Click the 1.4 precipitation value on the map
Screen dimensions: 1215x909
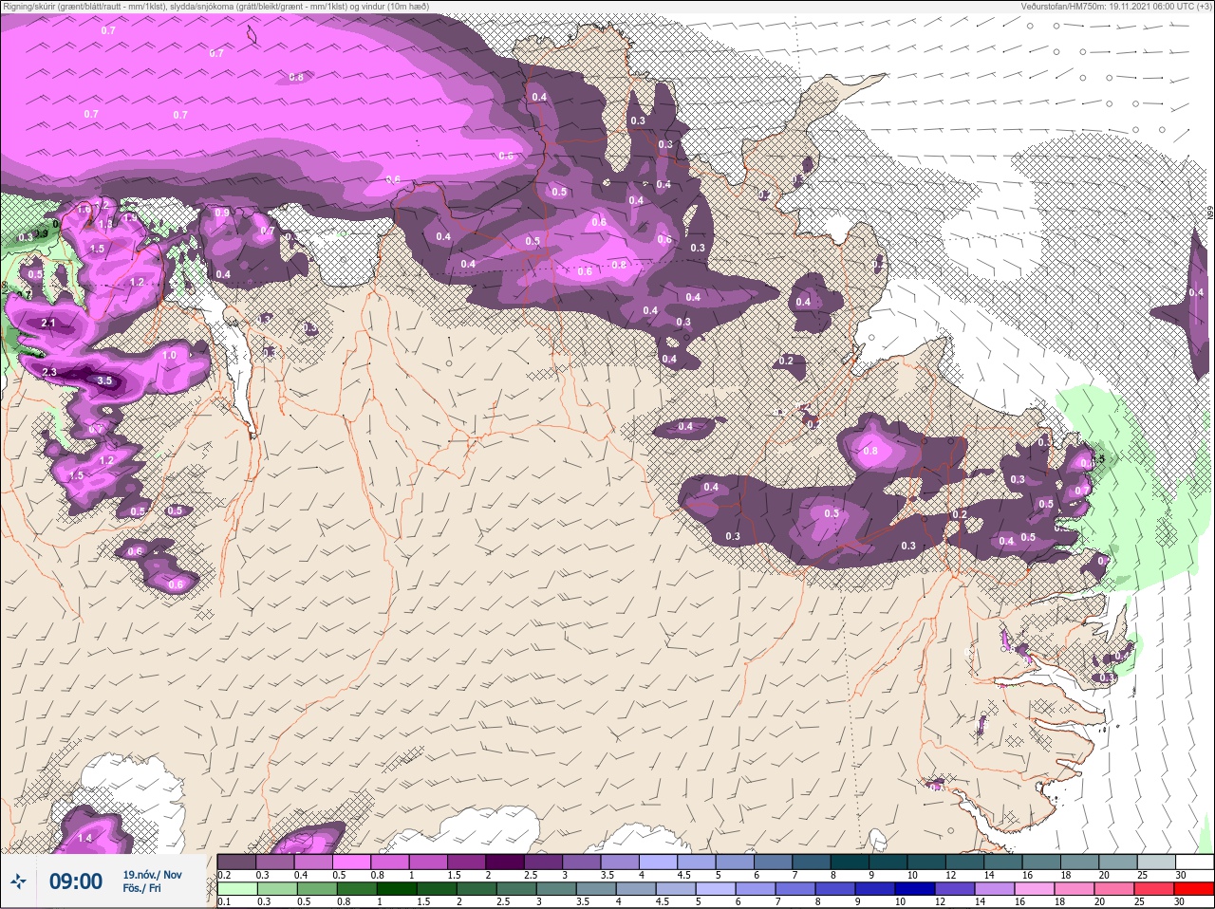(x=84, y=838)
